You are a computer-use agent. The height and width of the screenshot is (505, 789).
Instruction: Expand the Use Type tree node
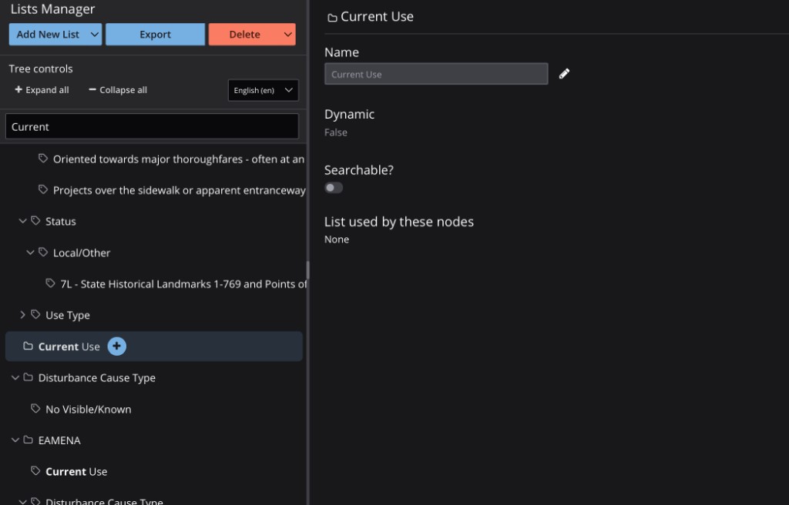22,315
